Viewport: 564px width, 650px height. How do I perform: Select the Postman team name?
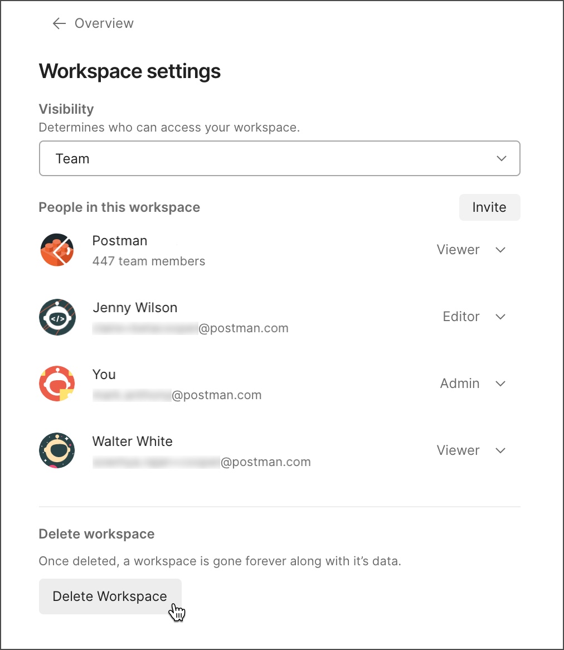(x=120, y=241)
